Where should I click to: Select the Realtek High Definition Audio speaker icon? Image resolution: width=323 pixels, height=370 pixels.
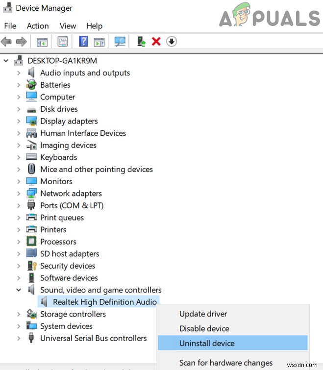pos(44,301)
